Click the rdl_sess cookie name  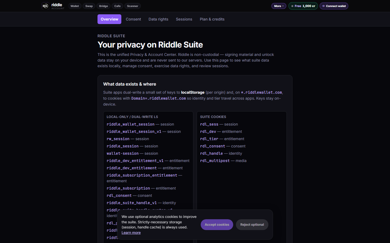209,124
